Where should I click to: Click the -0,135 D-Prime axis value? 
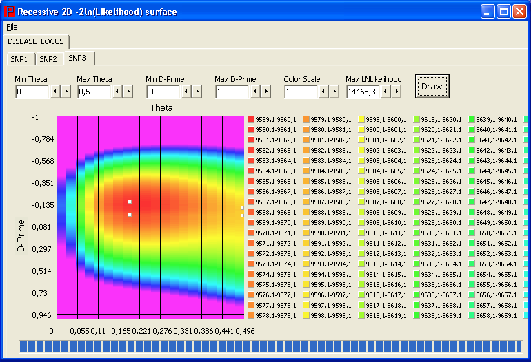43,205
